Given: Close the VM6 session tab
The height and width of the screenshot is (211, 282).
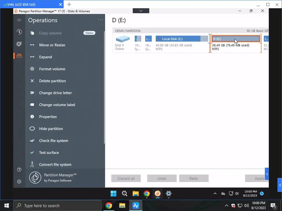Looking at the screenshot, I should [x=61, y=4].
